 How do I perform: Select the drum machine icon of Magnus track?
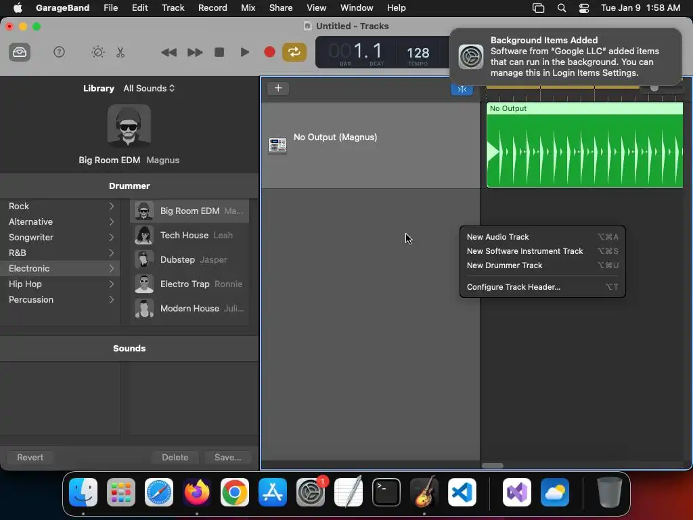pos(277,146)
